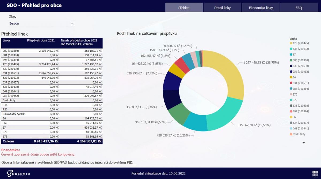Select table row 633 (210633)
Viewport: 321px width, 179px height.
(x=52, y=78)
